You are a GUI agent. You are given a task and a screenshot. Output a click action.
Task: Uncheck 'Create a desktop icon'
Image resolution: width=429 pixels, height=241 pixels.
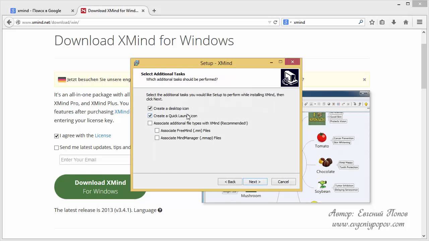click(150, 108)
